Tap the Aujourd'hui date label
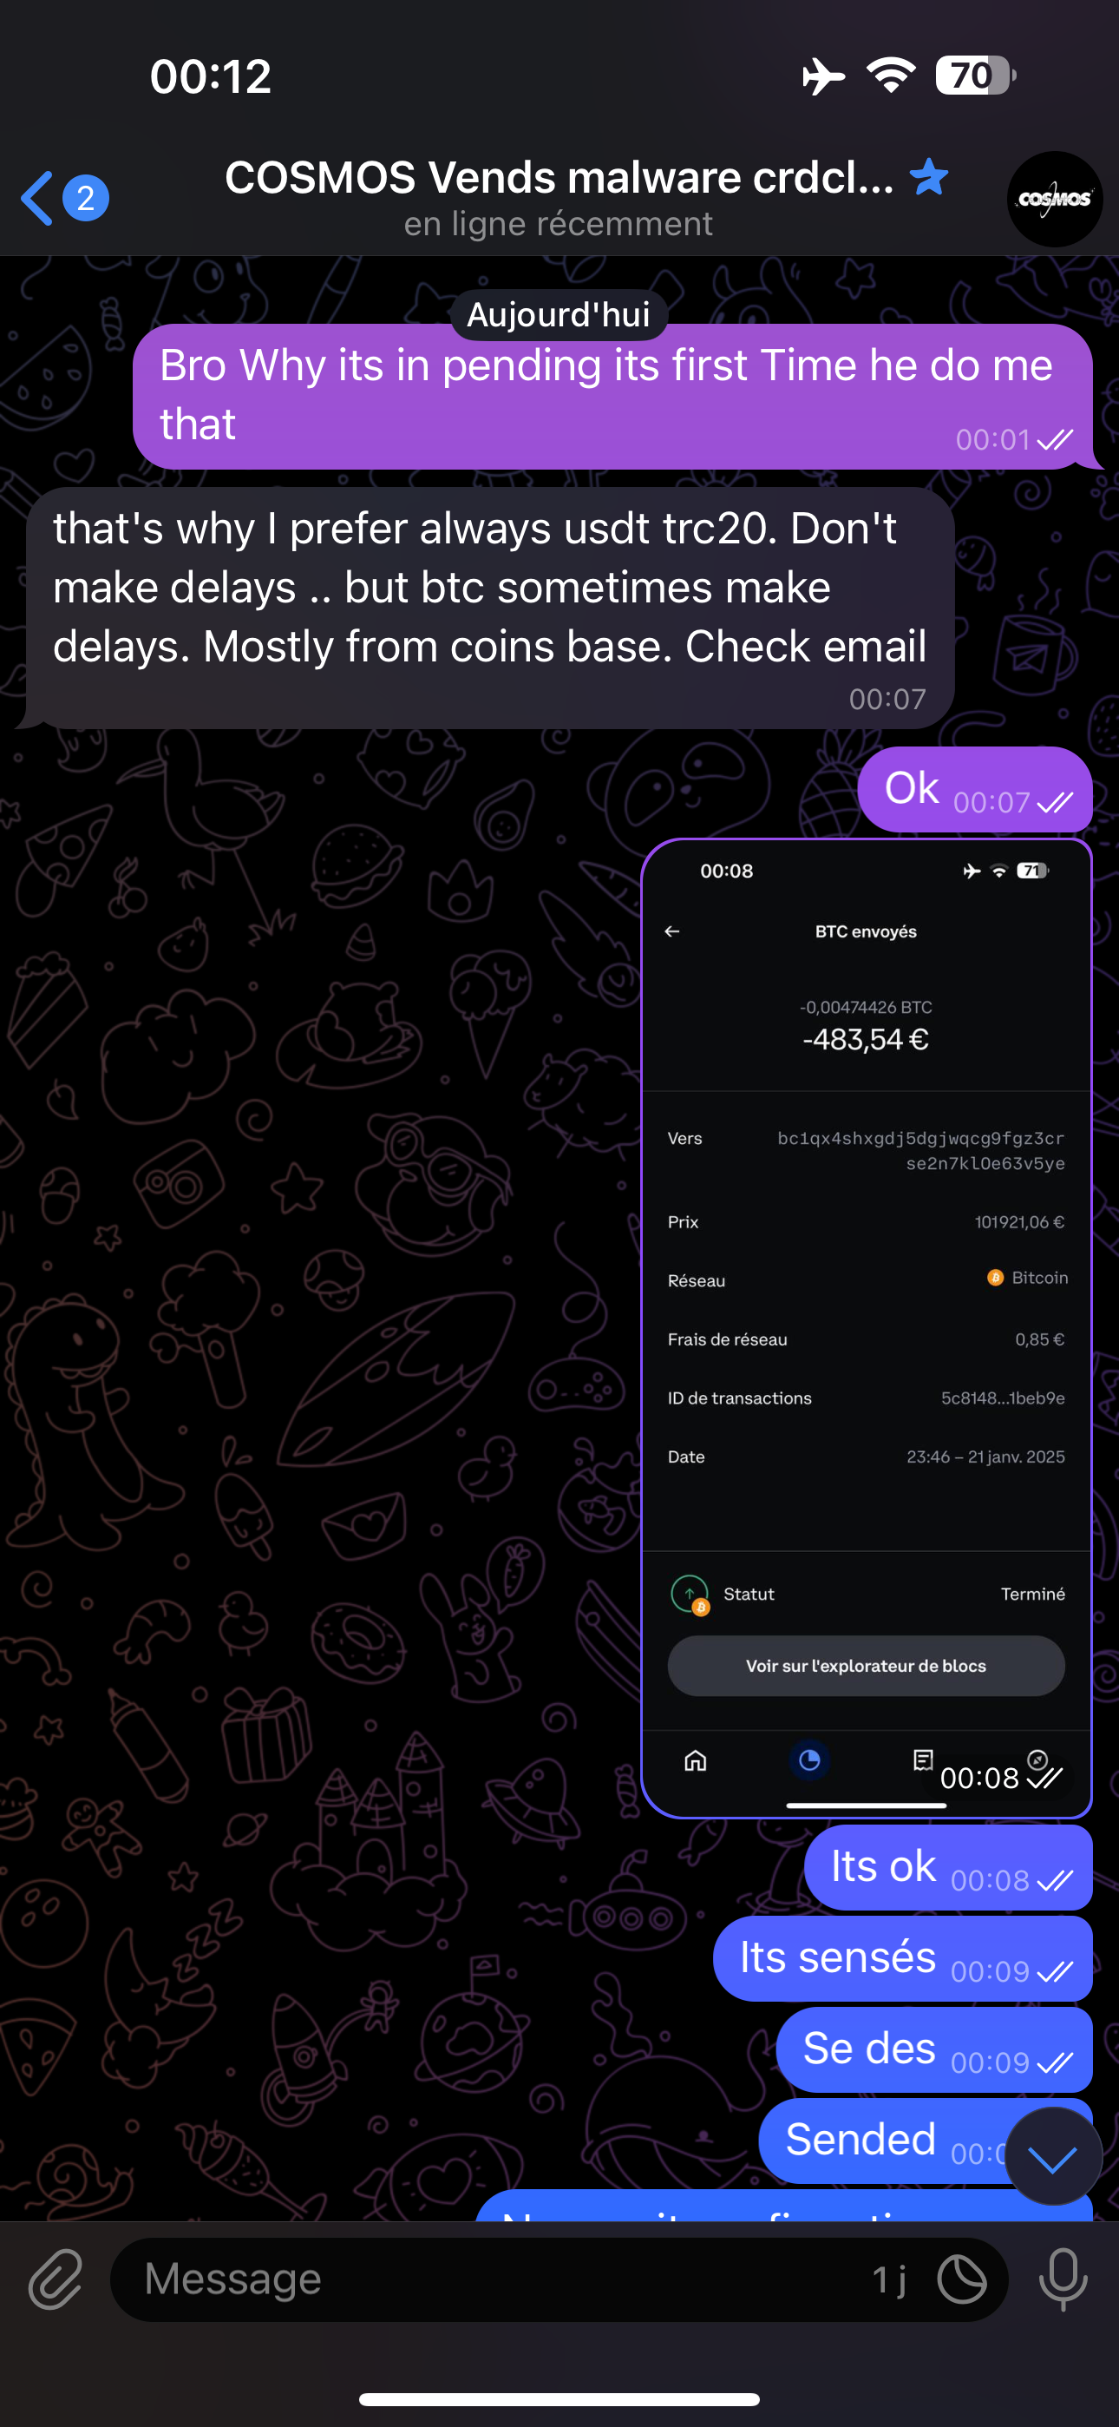 559,315
